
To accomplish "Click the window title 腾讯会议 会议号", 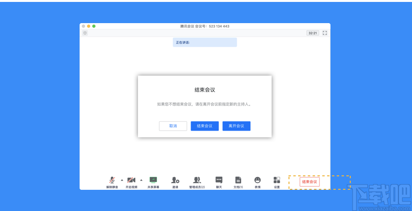I will [205, 26].
